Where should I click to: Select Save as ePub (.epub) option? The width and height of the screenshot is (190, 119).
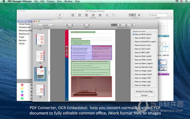(142, 56)
